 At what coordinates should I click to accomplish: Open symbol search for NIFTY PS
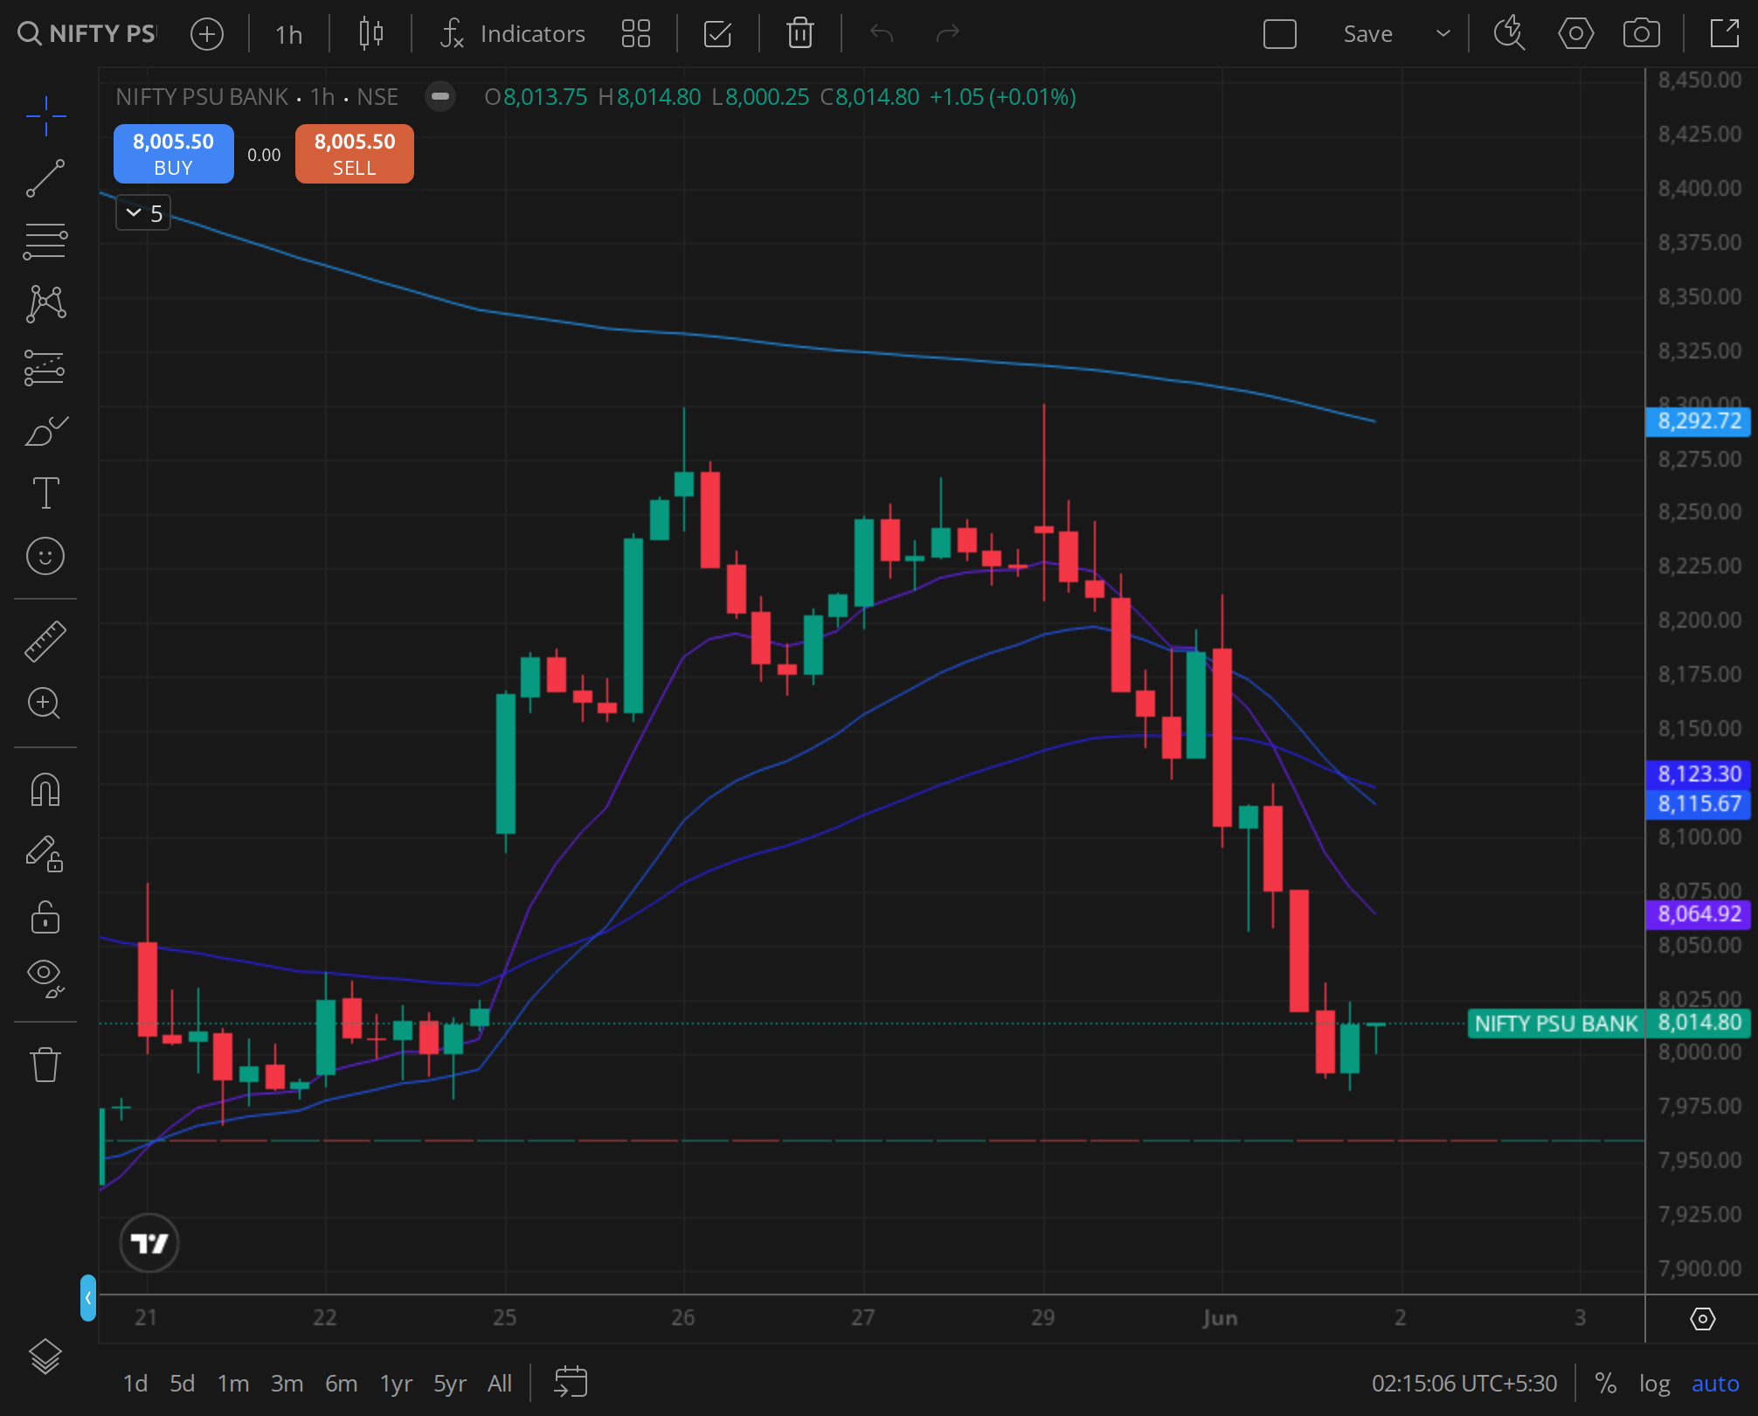point(86,33)
